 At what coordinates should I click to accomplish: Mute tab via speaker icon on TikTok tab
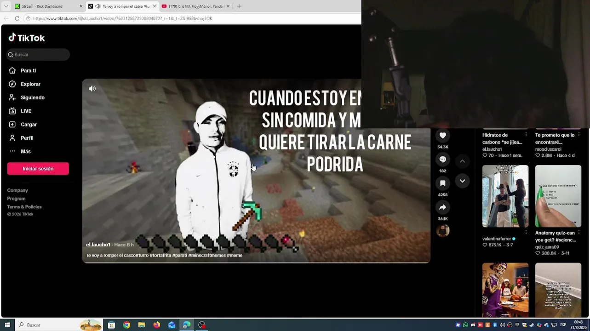(97, 6)
